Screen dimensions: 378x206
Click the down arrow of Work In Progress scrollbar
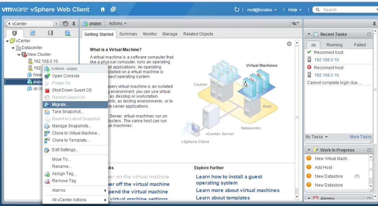tap(371, 186)
